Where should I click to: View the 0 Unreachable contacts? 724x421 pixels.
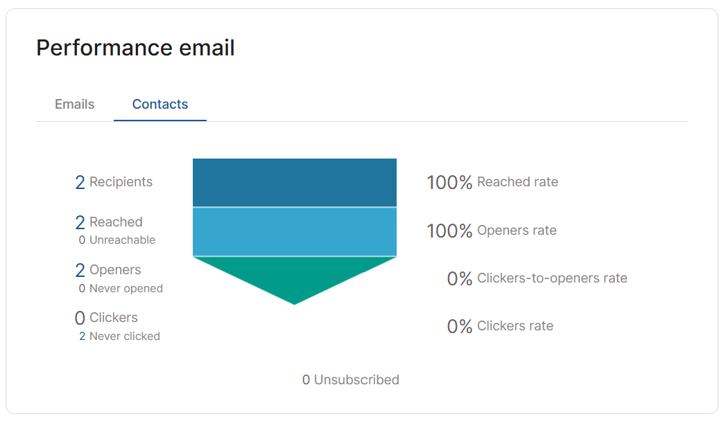tap(117, 240)
